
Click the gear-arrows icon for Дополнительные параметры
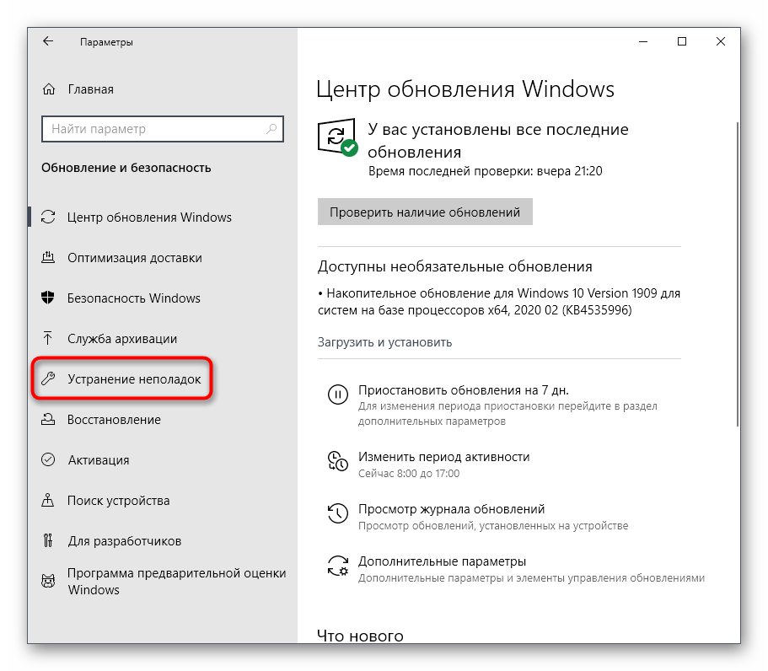pos(337,565)
